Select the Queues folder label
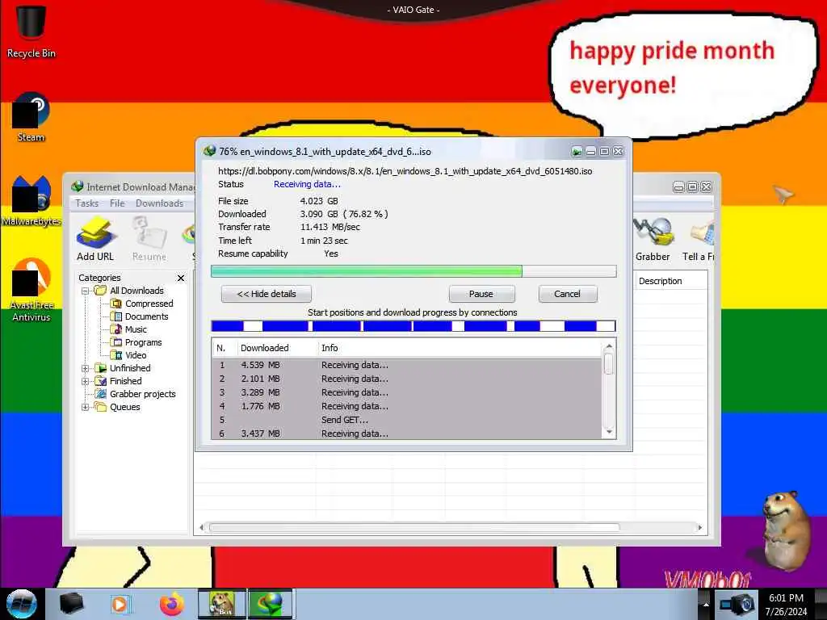This screenshot has width=827, height=620. (125, 407)
